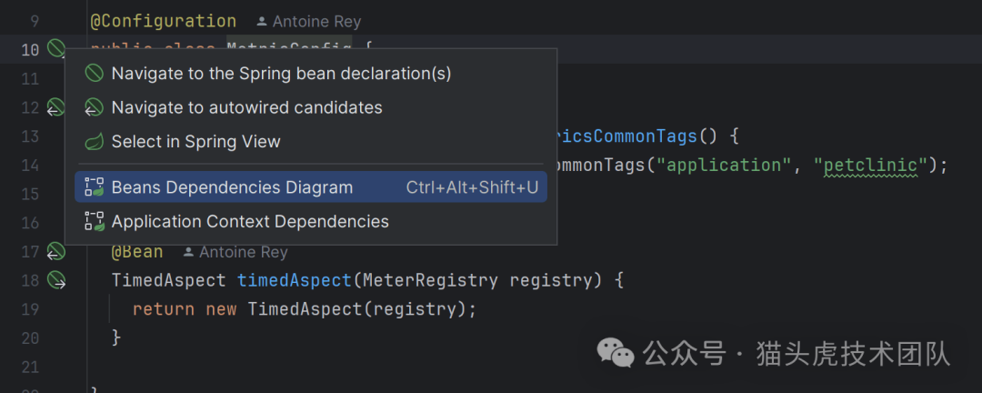The image size is (982, 393).
Task: Click the Spring bean gutter icon on line 10
Action: pyautogui.click(x=56, y=49)
